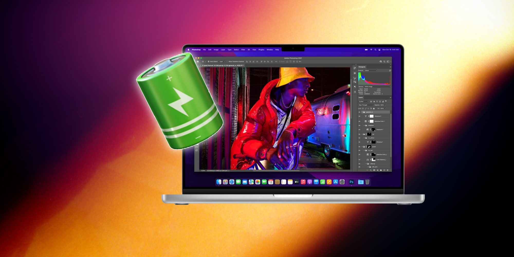
Task: Enable Show Transform Controls checkbox
Action: (227, 62)
